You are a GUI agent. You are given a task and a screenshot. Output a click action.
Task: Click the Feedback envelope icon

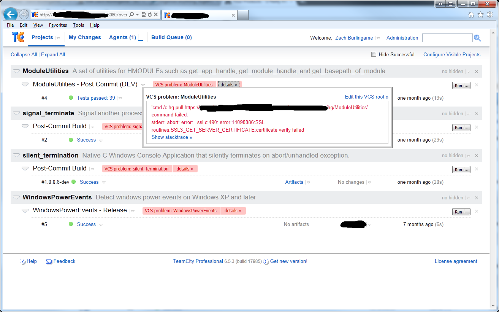(49, 261)
